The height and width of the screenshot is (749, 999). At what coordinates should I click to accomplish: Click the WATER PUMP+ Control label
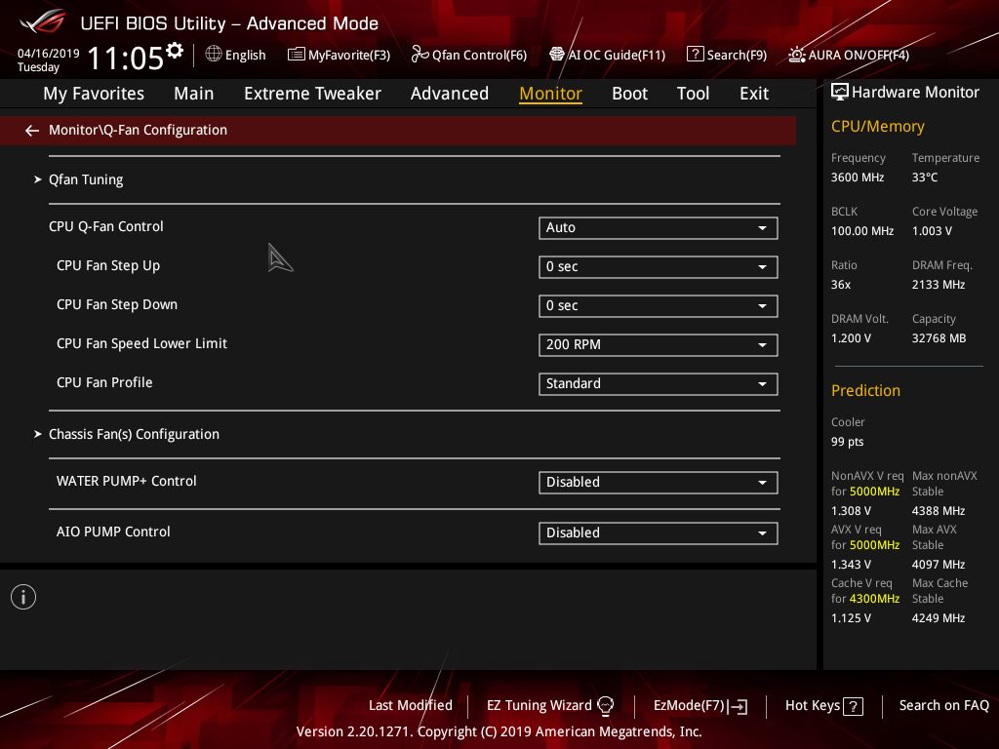(126, 481)
